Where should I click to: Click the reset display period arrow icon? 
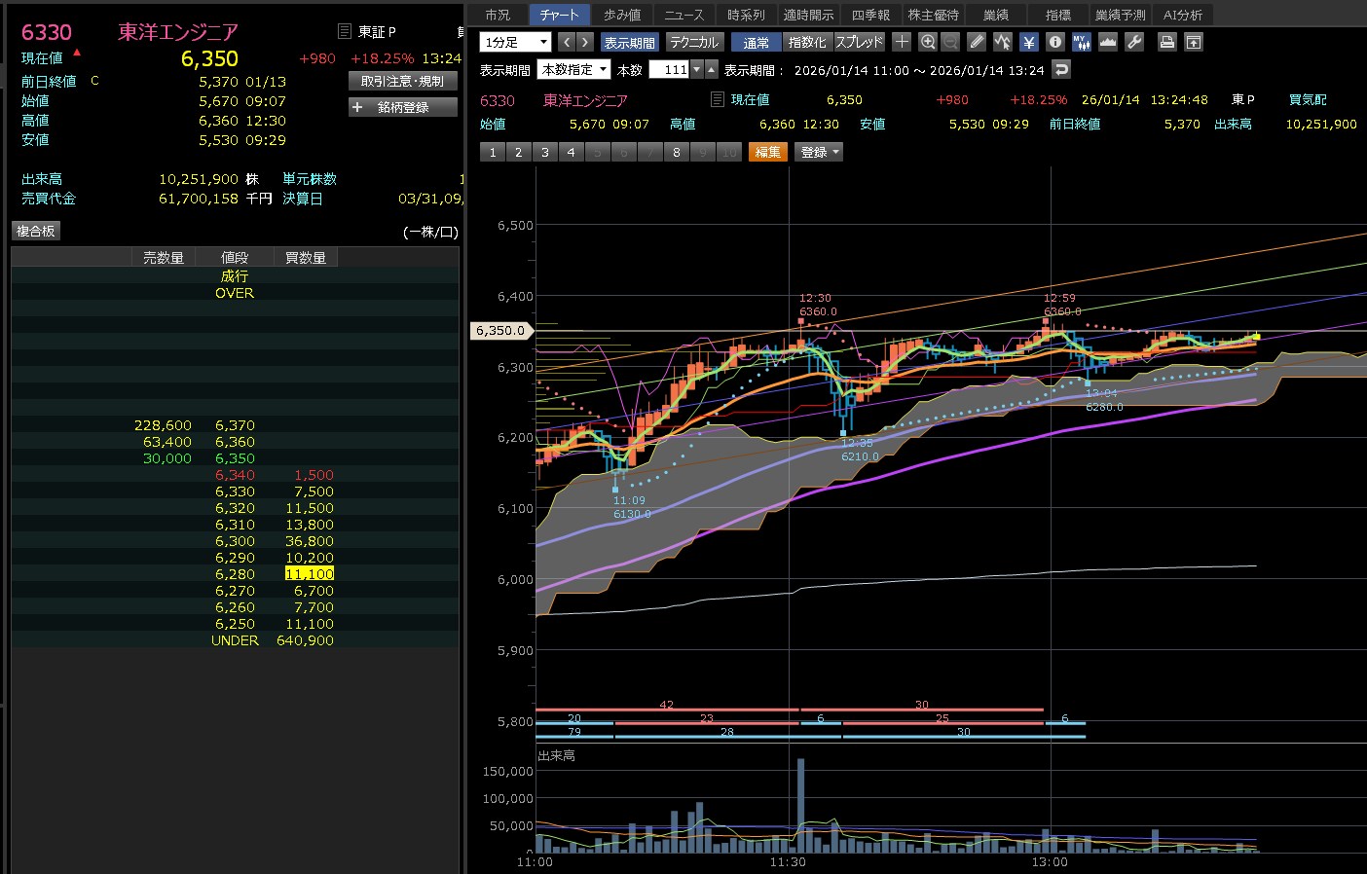1061,69
